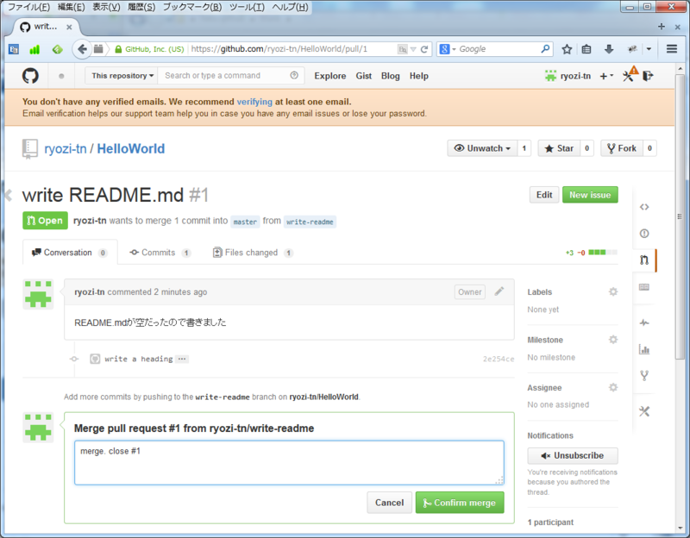
Task: Reload the page with refresh icon
Action: [424, 49]
